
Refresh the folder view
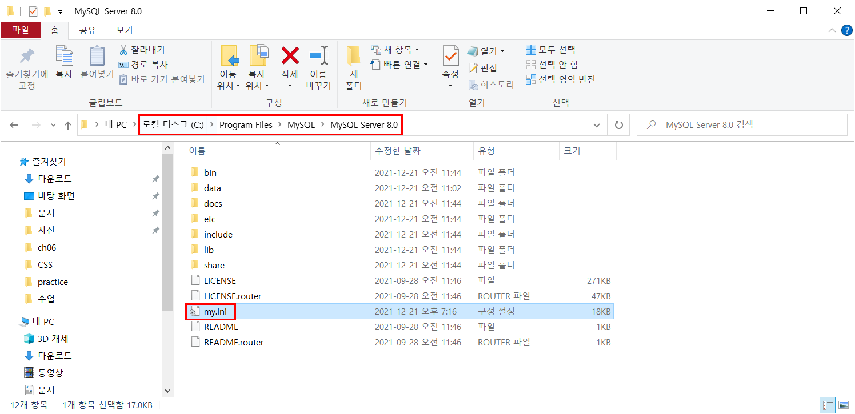(618, 125)
